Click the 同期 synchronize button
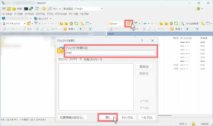Screen dimensions: 213x126 (17, 8)
